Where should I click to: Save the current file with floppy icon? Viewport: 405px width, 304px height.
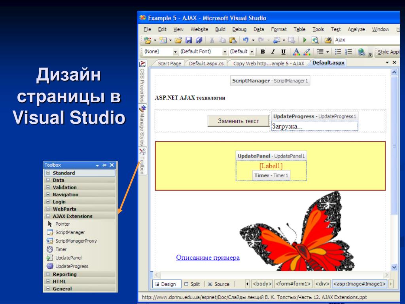(189, 40)
